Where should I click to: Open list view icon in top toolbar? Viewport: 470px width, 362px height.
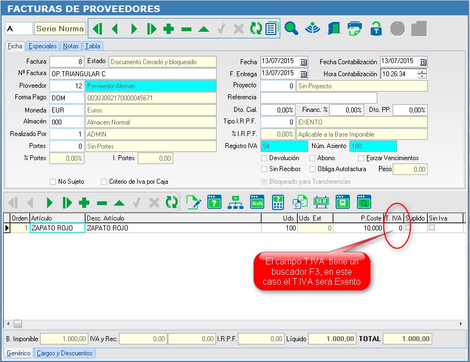pos(271,29)
